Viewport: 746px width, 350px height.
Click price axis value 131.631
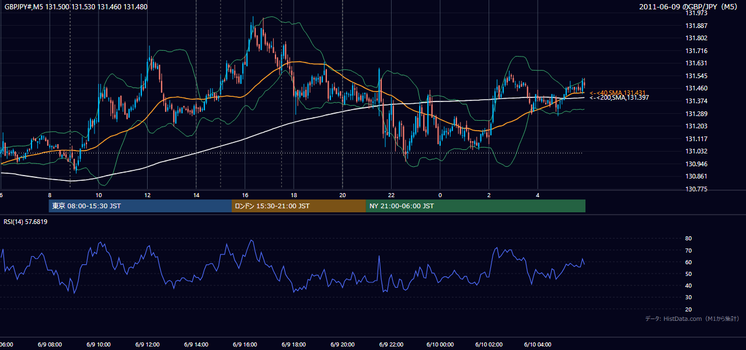(696, 63)
